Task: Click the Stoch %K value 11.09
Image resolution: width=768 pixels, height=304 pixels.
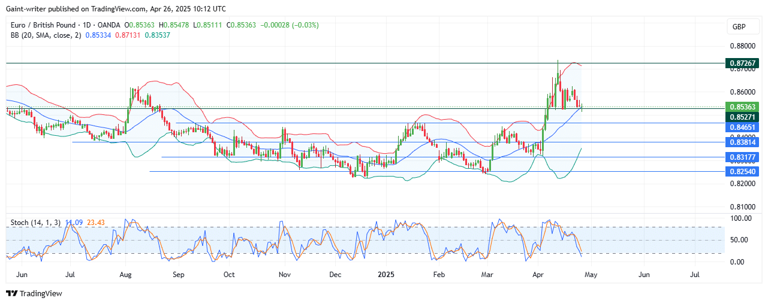Action: pos(74,223)
